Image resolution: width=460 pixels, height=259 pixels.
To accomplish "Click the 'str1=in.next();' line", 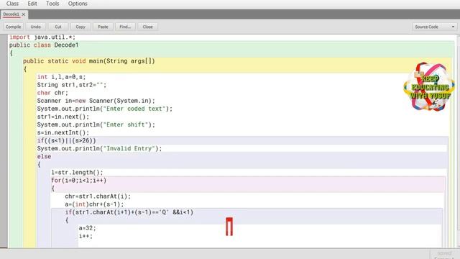I will [x=63, y=117].
